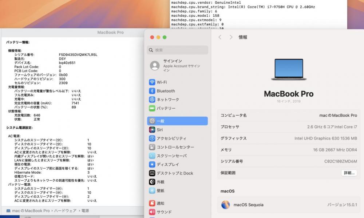Click the MacBook Pro laptop image
Screen dimensions: 364x218
point(289,69)
